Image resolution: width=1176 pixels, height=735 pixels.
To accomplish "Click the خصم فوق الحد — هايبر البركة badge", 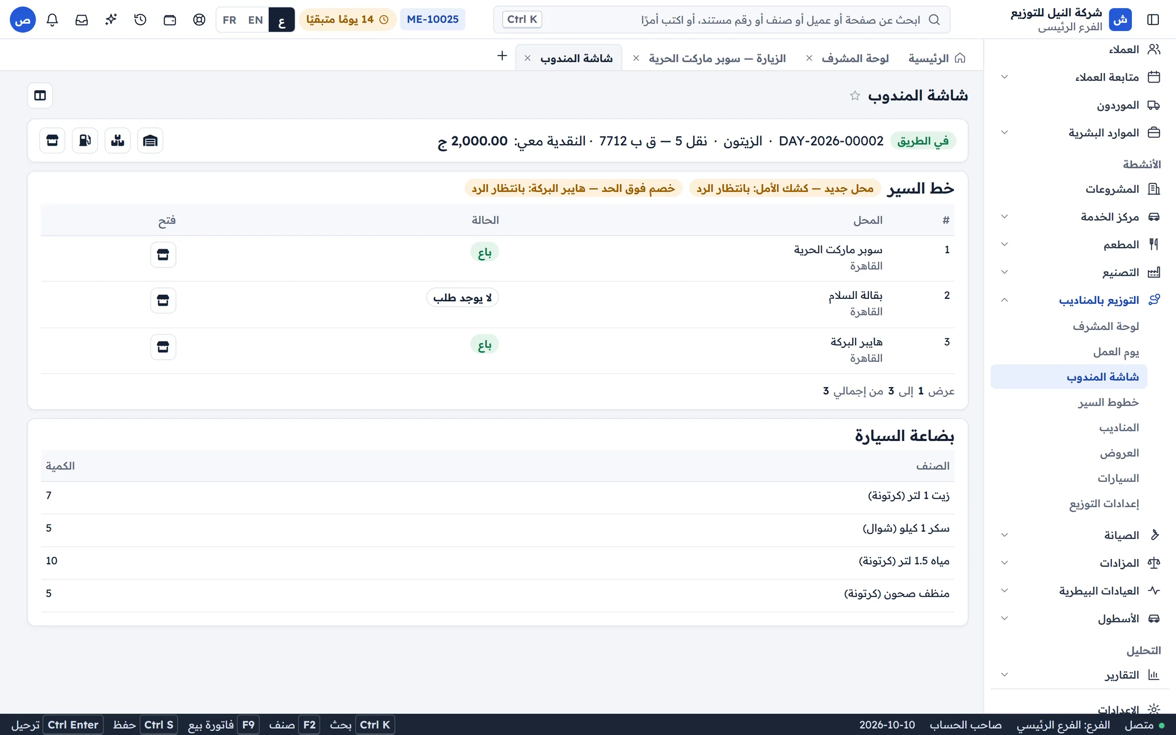I will point(573,189).
